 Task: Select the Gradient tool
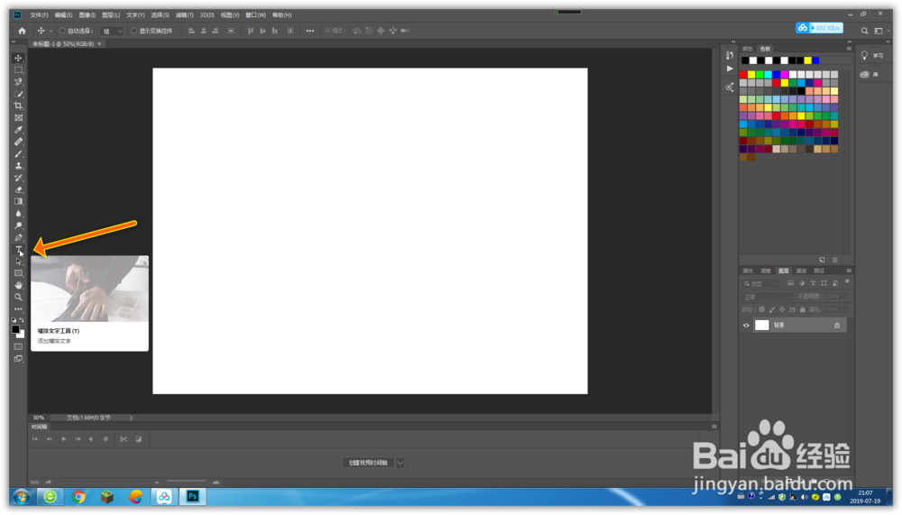(x=18, y=201)
